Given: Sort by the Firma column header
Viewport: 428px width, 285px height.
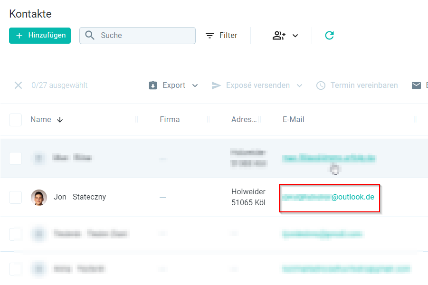Looking at the screenshot, I should click(170, 120).
